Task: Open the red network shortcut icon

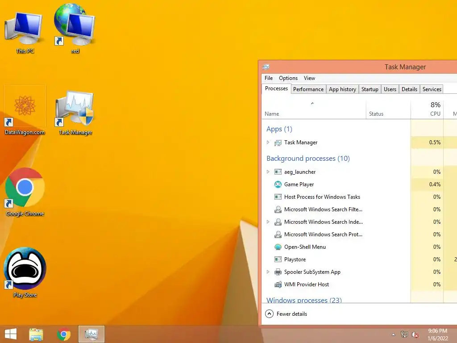Action: click(x=75, y=29)
